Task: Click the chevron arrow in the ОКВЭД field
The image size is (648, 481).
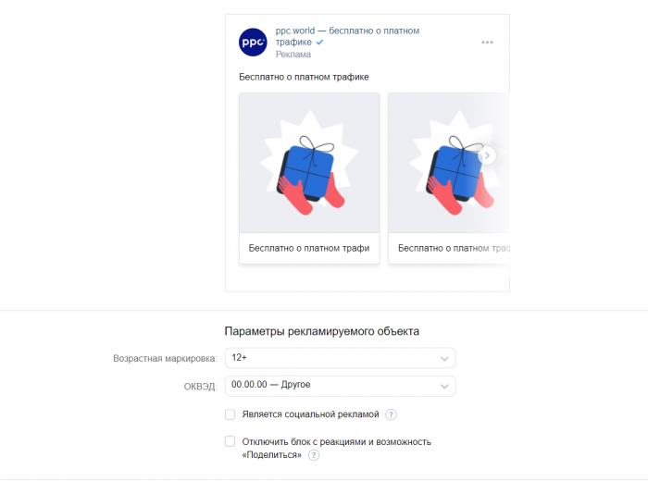Action: [x=444, y=386]
